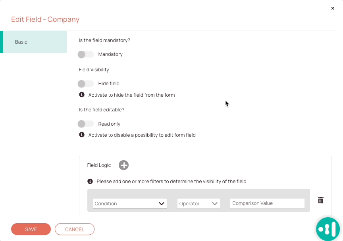The height and width of the screenshot is (241, 343).
Task: Select the Basic tab
Action: tap(33, 42)
